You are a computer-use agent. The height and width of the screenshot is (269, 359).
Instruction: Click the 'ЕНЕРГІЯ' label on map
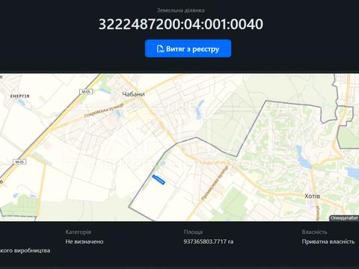[x=20, y=96]
